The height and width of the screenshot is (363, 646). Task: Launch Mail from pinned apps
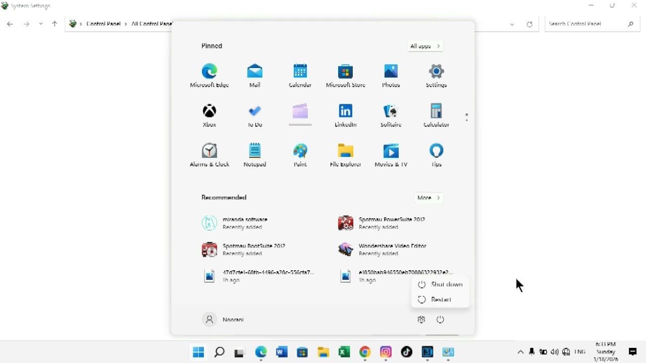(x=255, y=76)
